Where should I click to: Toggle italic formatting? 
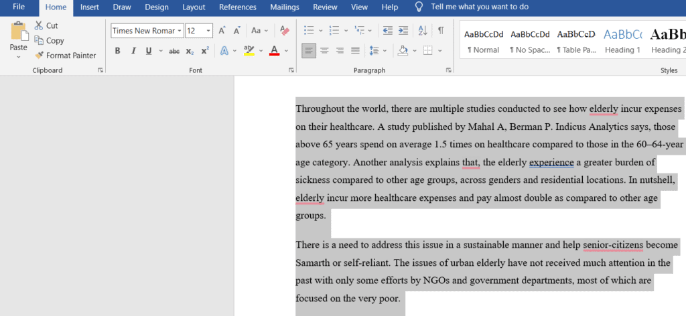click(x=133, y=51)
